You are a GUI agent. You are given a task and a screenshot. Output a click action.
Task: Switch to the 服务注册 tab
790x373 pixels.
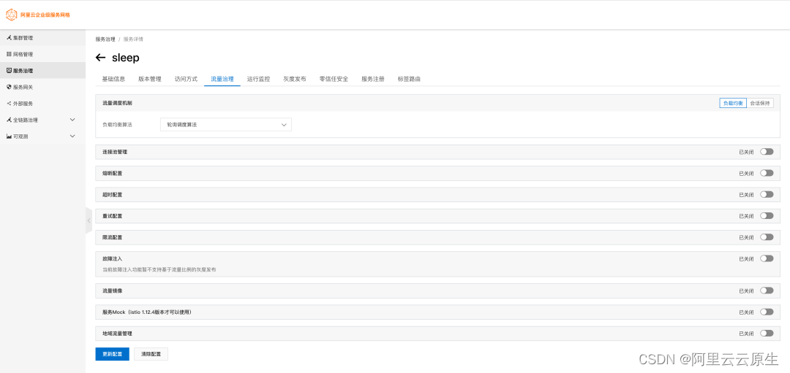(373, 79)
